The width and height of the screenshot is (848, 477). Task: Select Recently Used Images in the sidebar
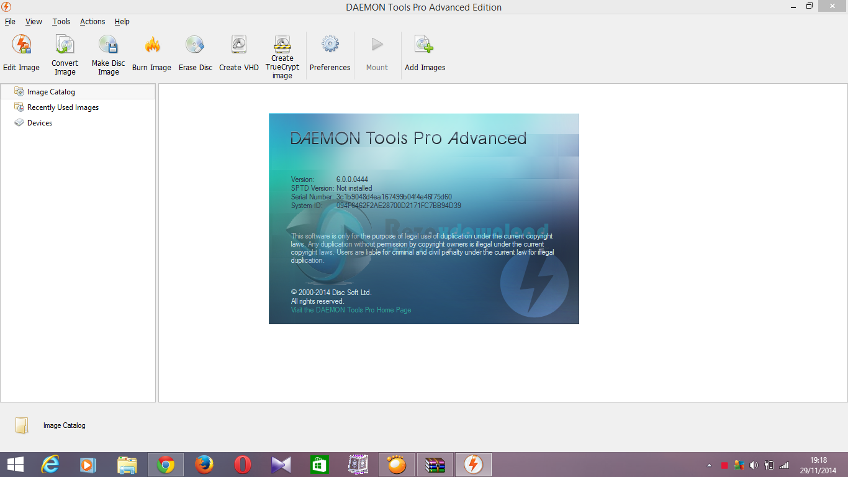coord(78,107)
